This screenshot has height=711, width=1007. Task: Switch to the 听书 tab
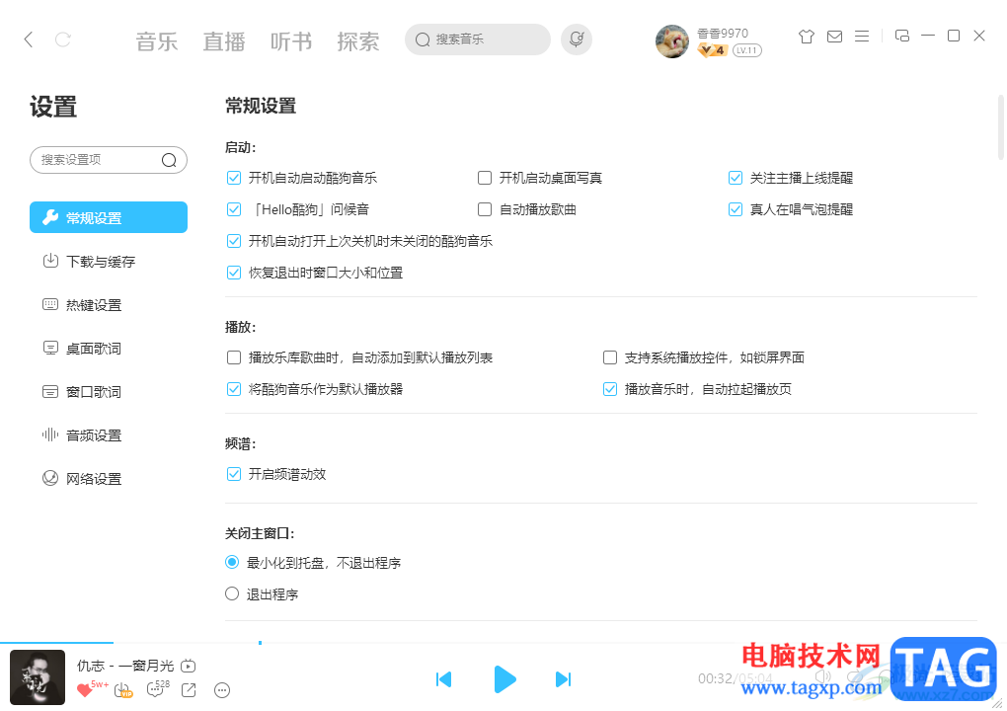tap(291, 41)
